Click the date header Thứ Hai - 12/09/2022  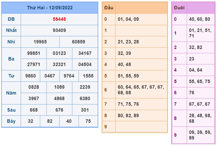(50, 8)
